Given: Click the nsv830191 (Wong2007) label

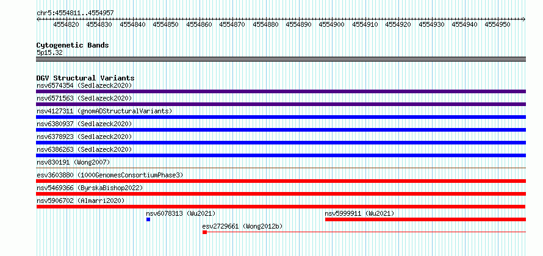Looking at the screenshot, I should [73, 162].
